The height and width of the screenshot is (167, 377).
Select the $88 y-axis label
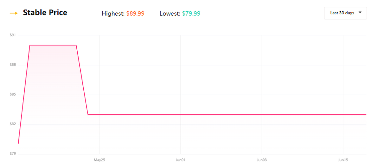pyautogui.click(x=12, y=65)
